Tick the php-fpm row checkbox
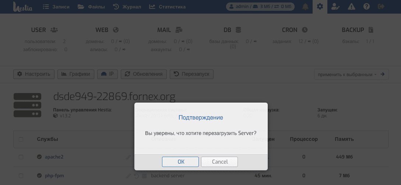Screen dimensions: 401x185 click(x=21, y=176)
